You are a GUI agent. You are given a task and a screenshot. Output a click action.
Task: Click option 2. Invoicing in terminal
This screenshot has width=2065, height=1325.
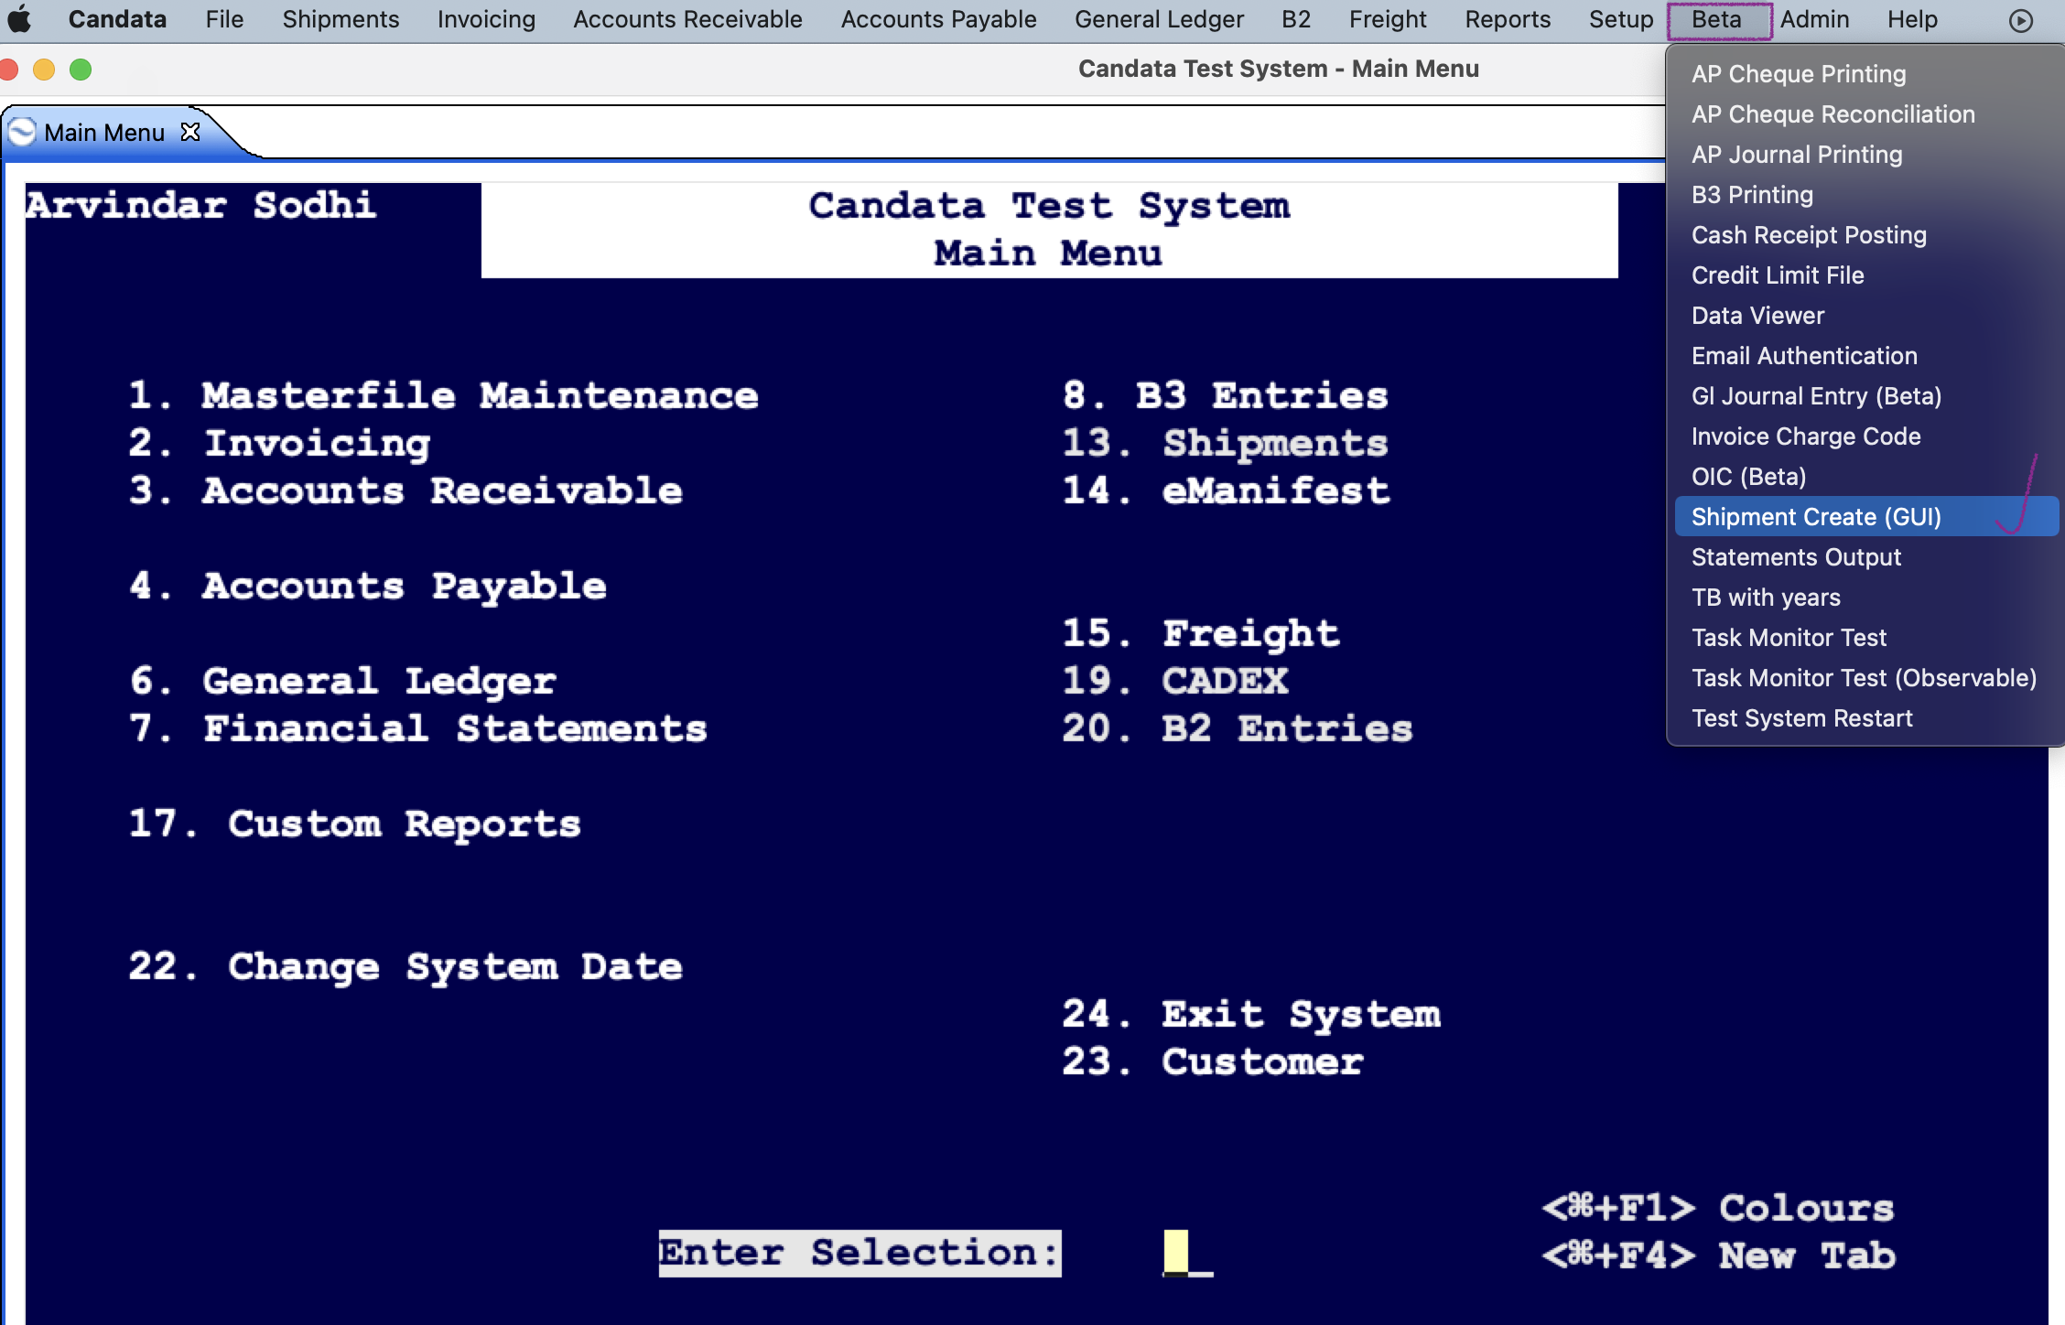click(x=279, y=443)
